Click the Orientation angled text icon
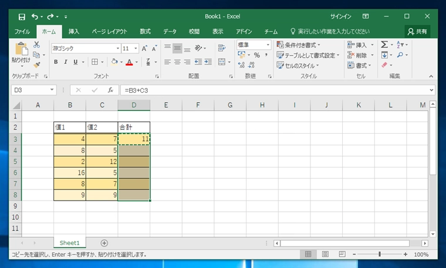Screen dimensions: 446x268 [x=198, y=48]
